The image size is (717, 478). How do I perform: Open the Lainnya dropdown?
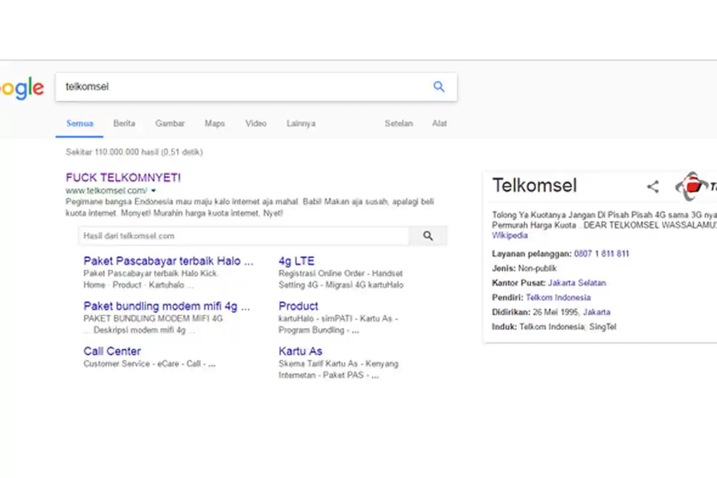(x=301, y=124)
